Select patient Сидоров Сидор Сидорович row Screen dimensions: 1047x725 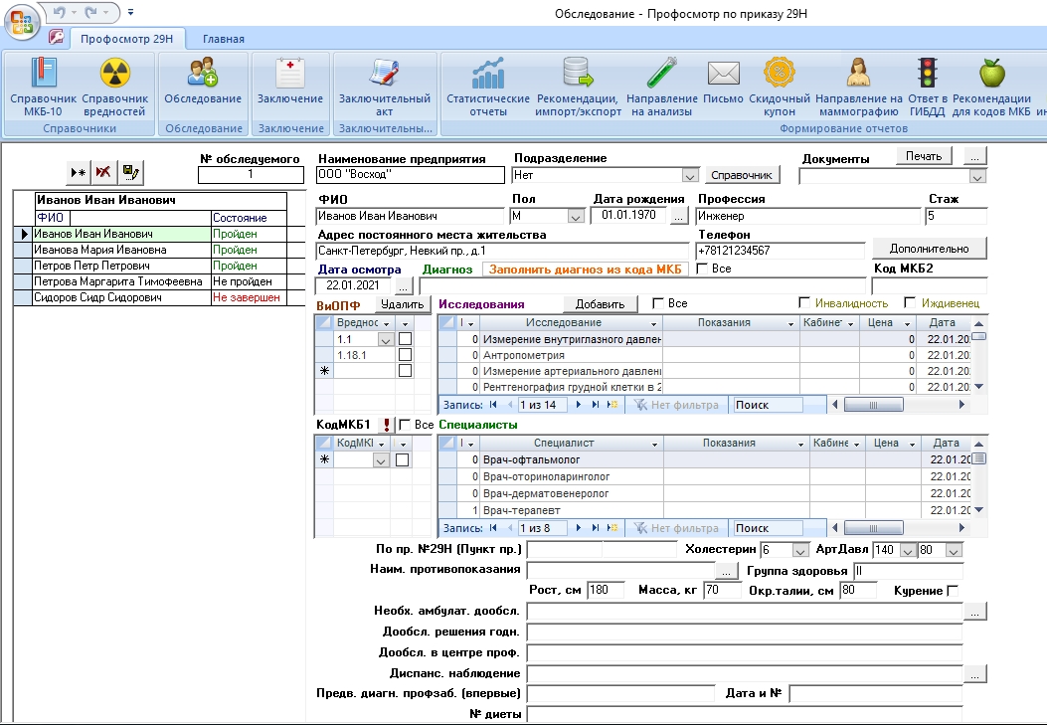(x=94, y=297)
